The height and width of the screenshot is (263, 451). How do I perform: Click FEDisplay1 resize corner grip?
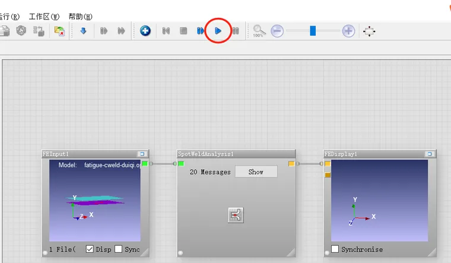pyautogui.click(x=432, y=252)
